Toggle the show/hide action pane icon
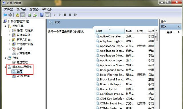183x109 pixels. tap(47, 15)
